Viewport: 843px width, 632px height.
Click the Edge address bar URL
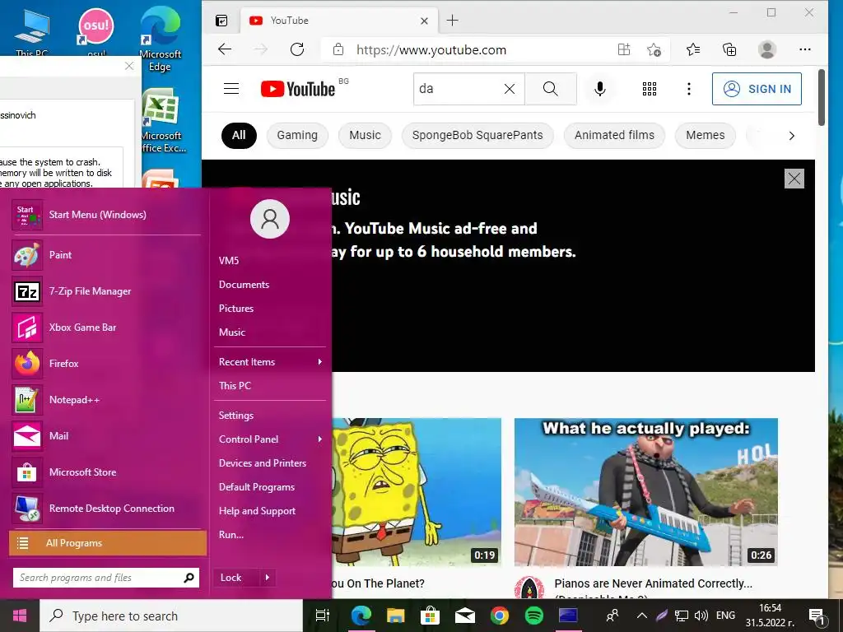[x=431, y=50]
